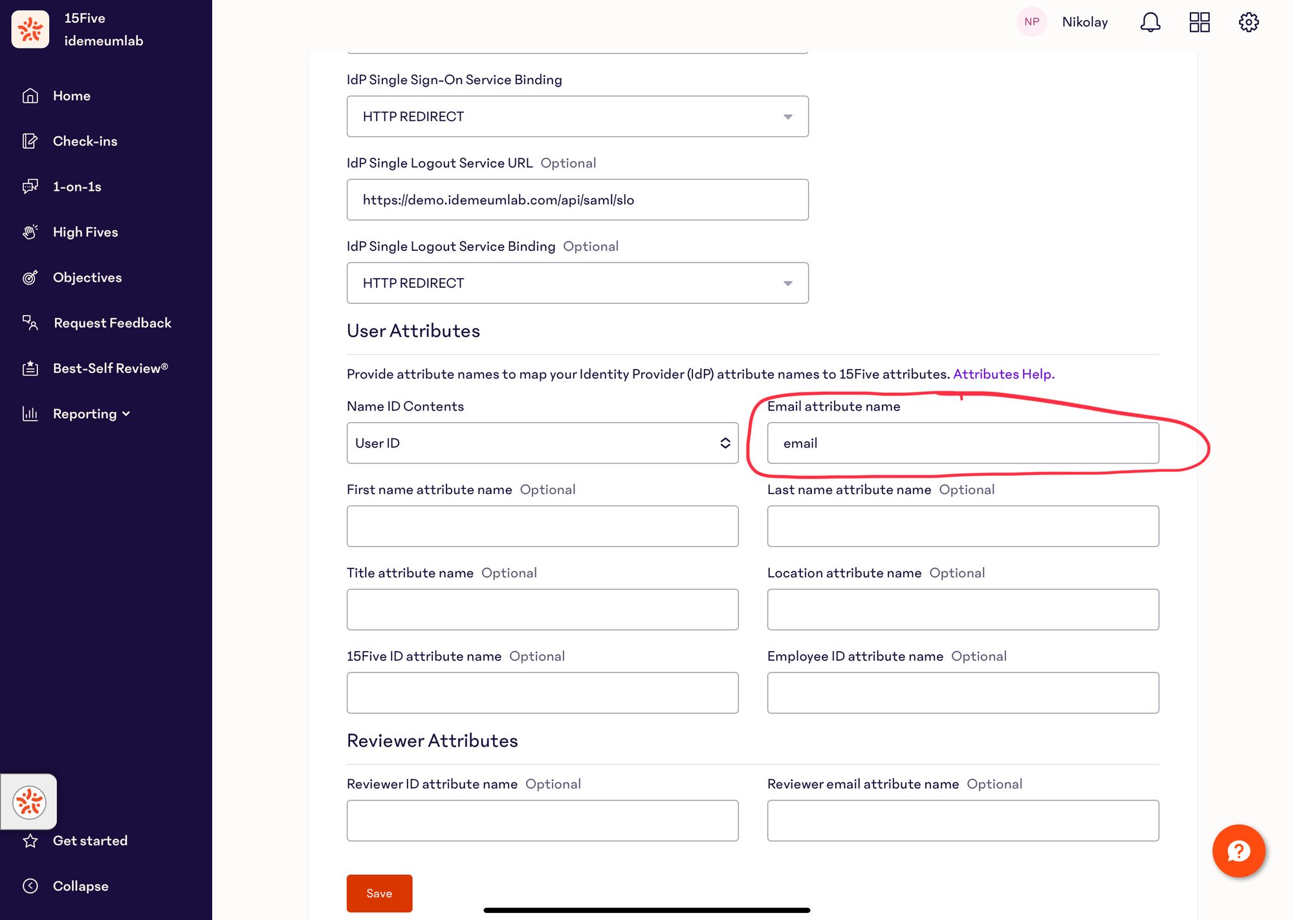Click the IdP Single Logout Service URL field

pyautogui.click(x=577, y=200)
